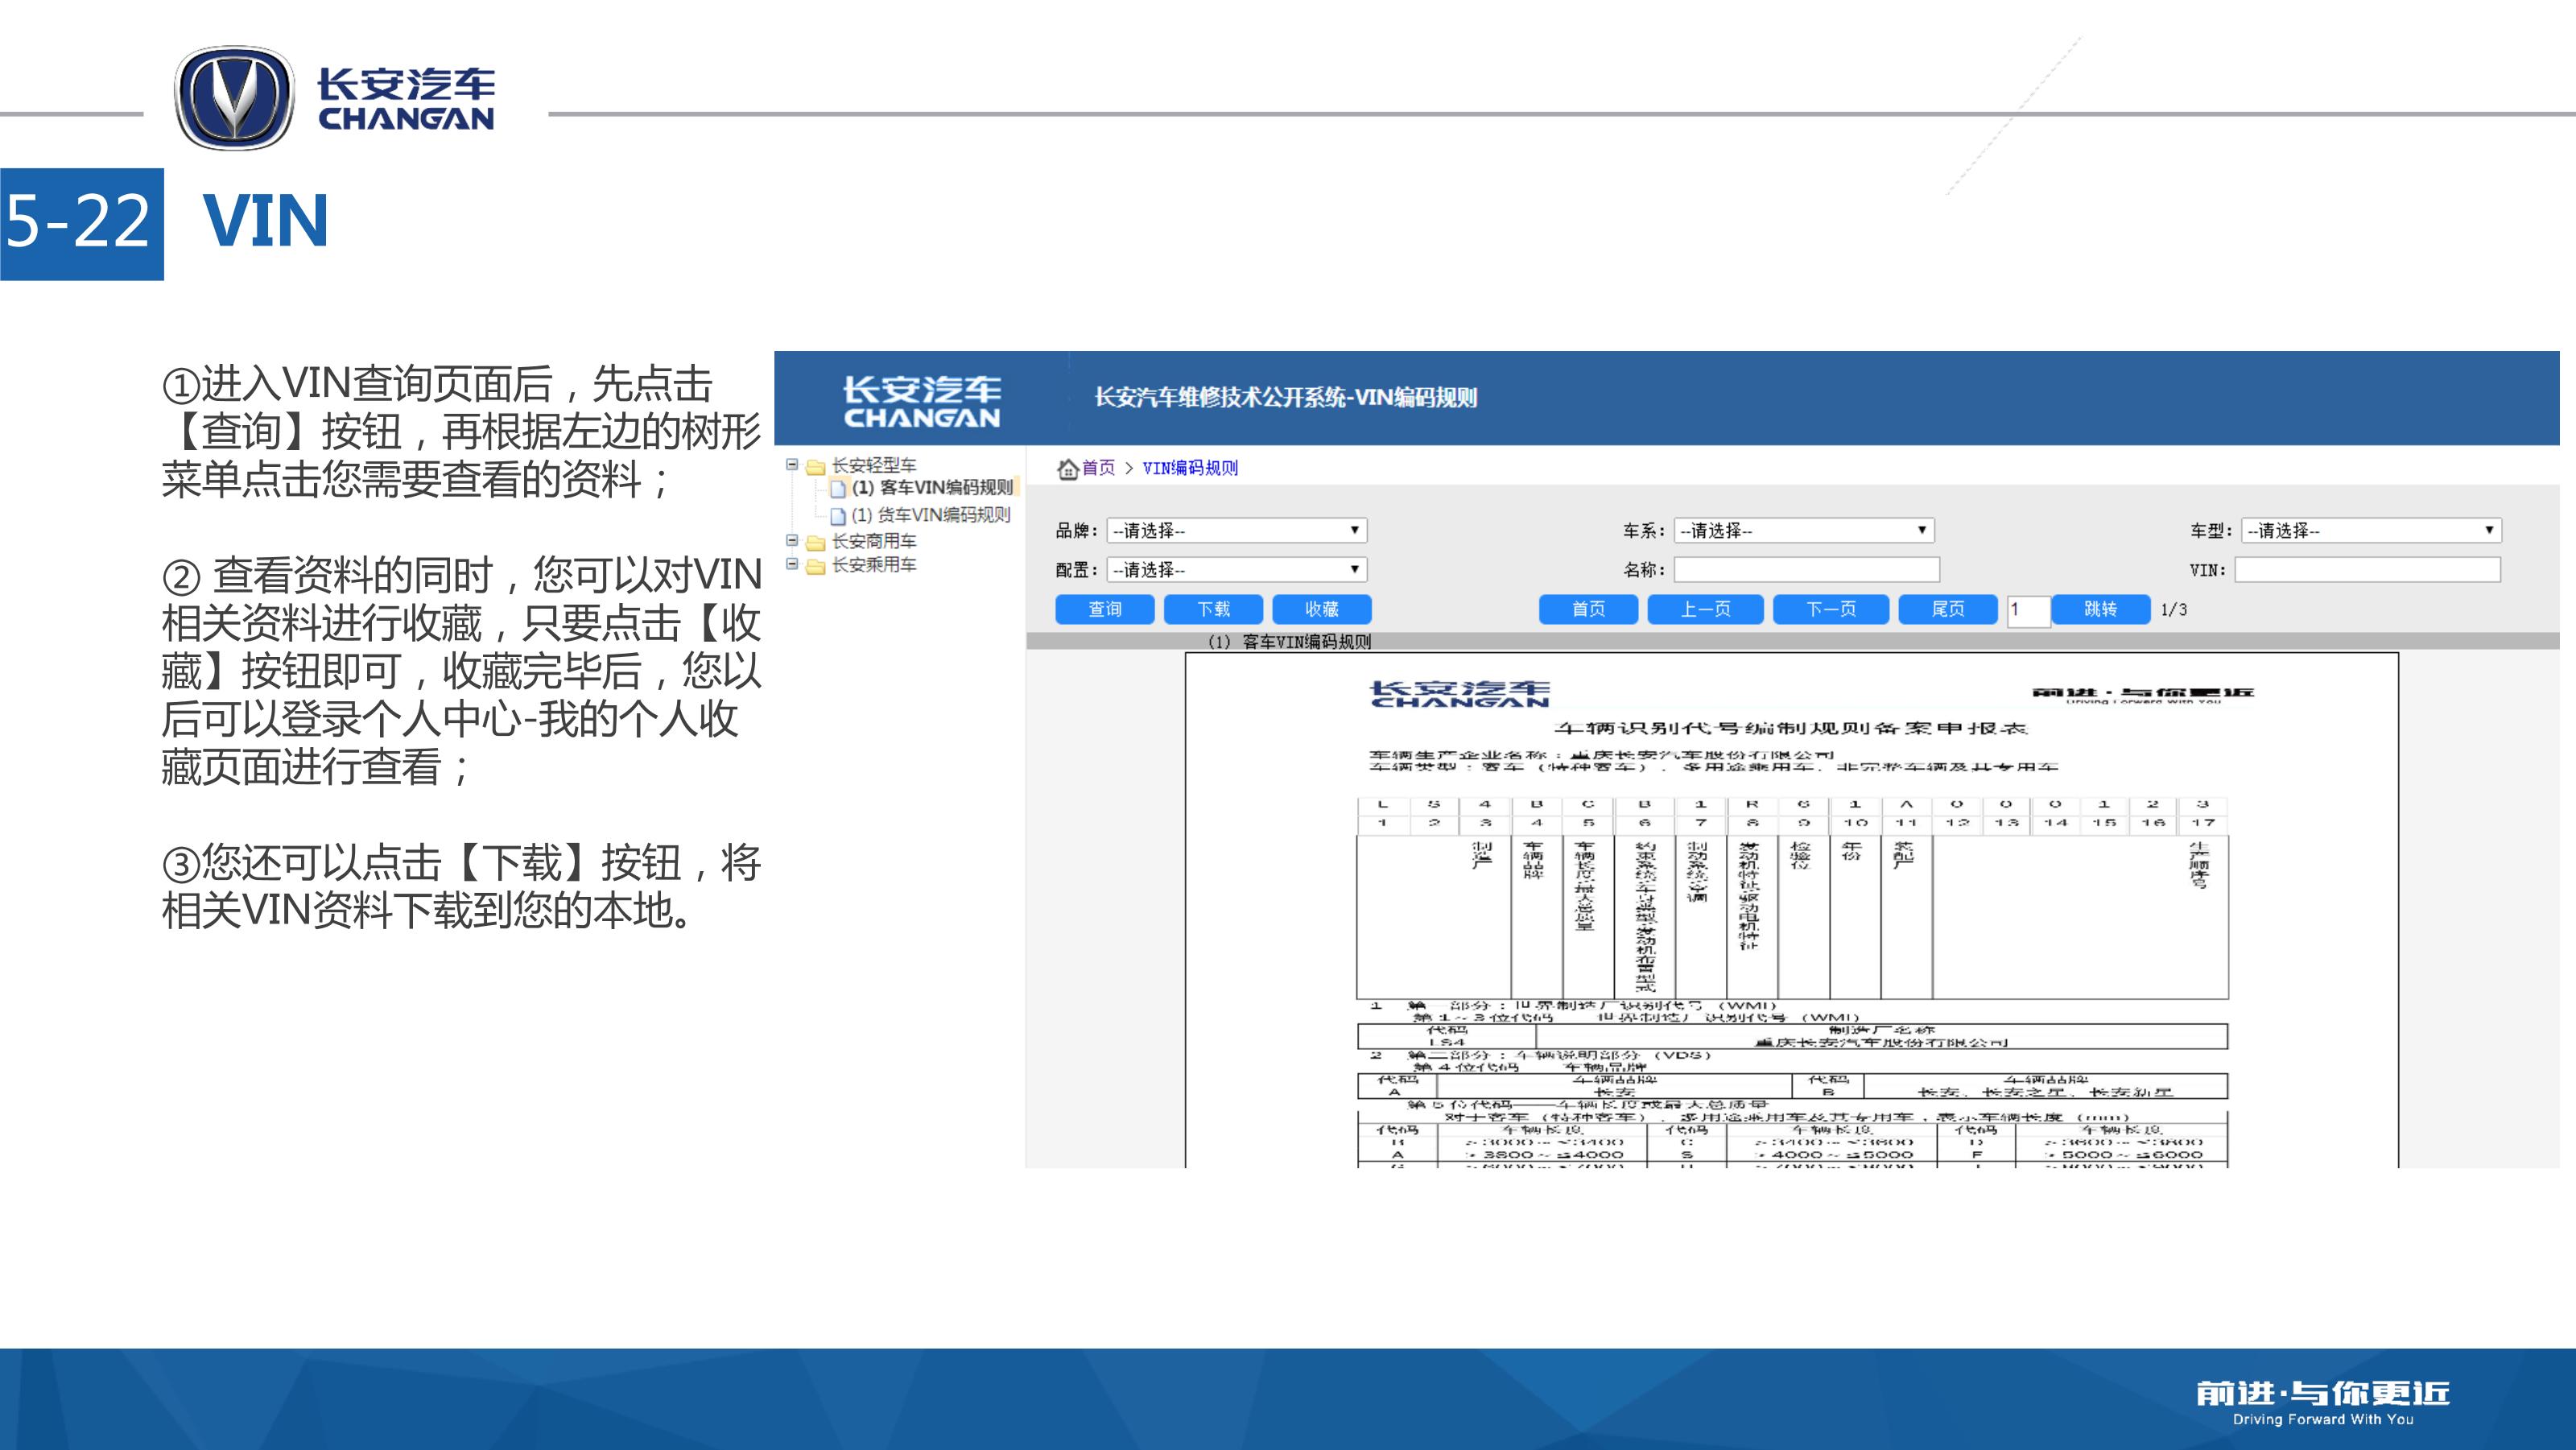The image size is (2576, 1450).
Task: Collapse the 长安轻型车 tree node
Action: pos(792,465)
